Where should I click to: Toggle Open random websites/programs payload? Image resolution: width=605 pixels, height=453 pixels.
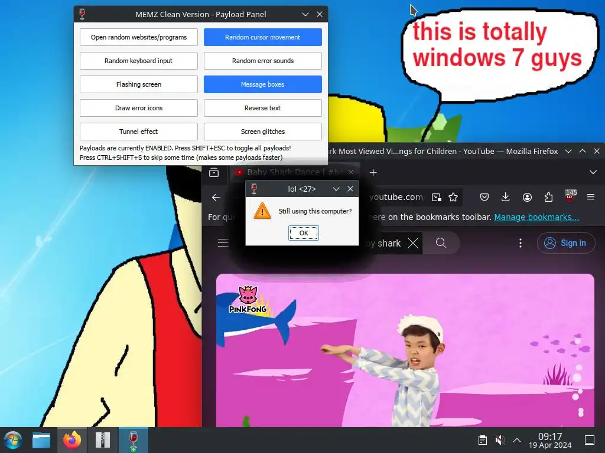(x=138, y=37)
